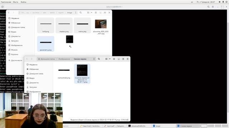Open search in the image folder window
Screen dimensions: 229x128
point(81,13)
